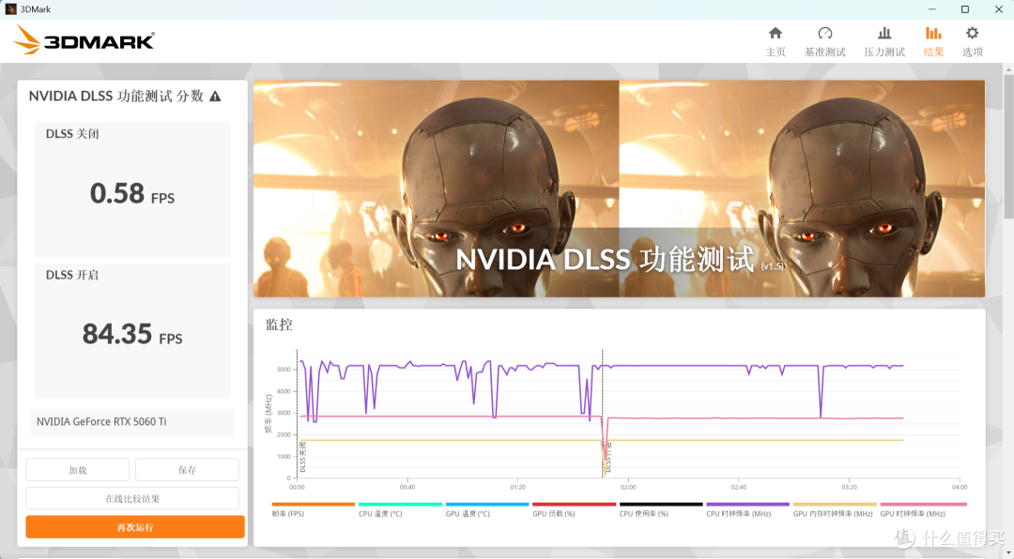
Task: Click the 保存 button
Action: (x=187, y=470)
